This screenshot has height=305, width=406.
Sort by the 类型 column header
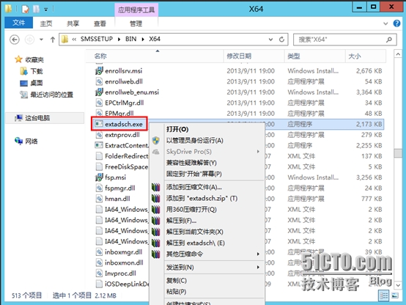pos(315,56)
